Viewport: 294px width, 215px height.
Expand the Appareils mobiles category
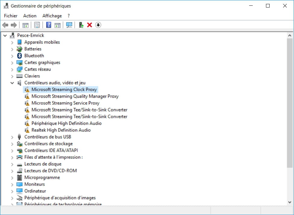[x=12, y=42]
